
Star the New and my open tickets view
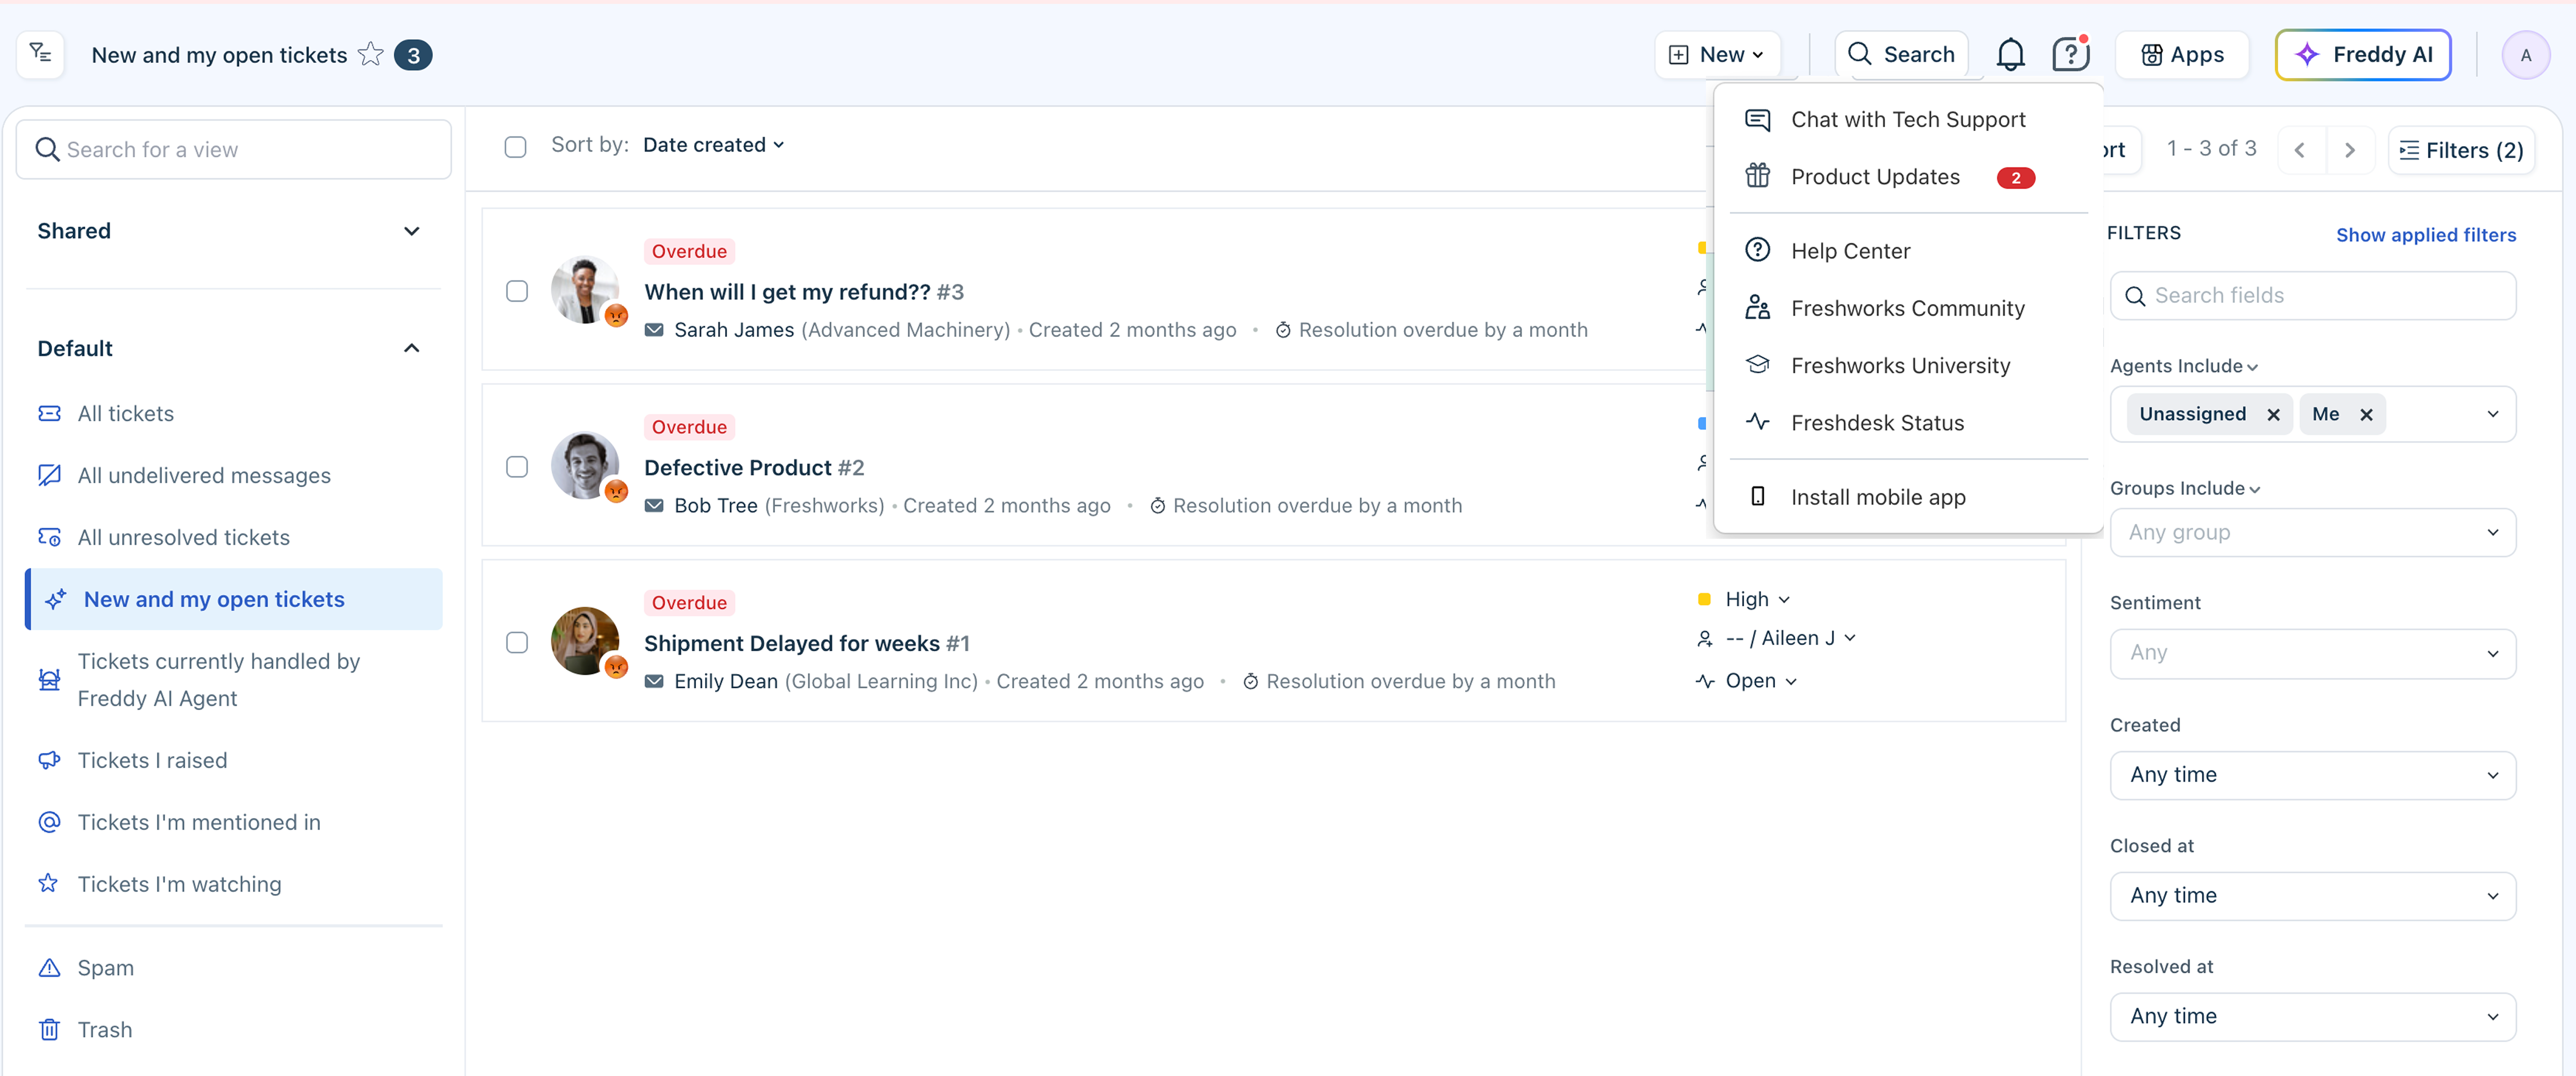pos(371,54)
